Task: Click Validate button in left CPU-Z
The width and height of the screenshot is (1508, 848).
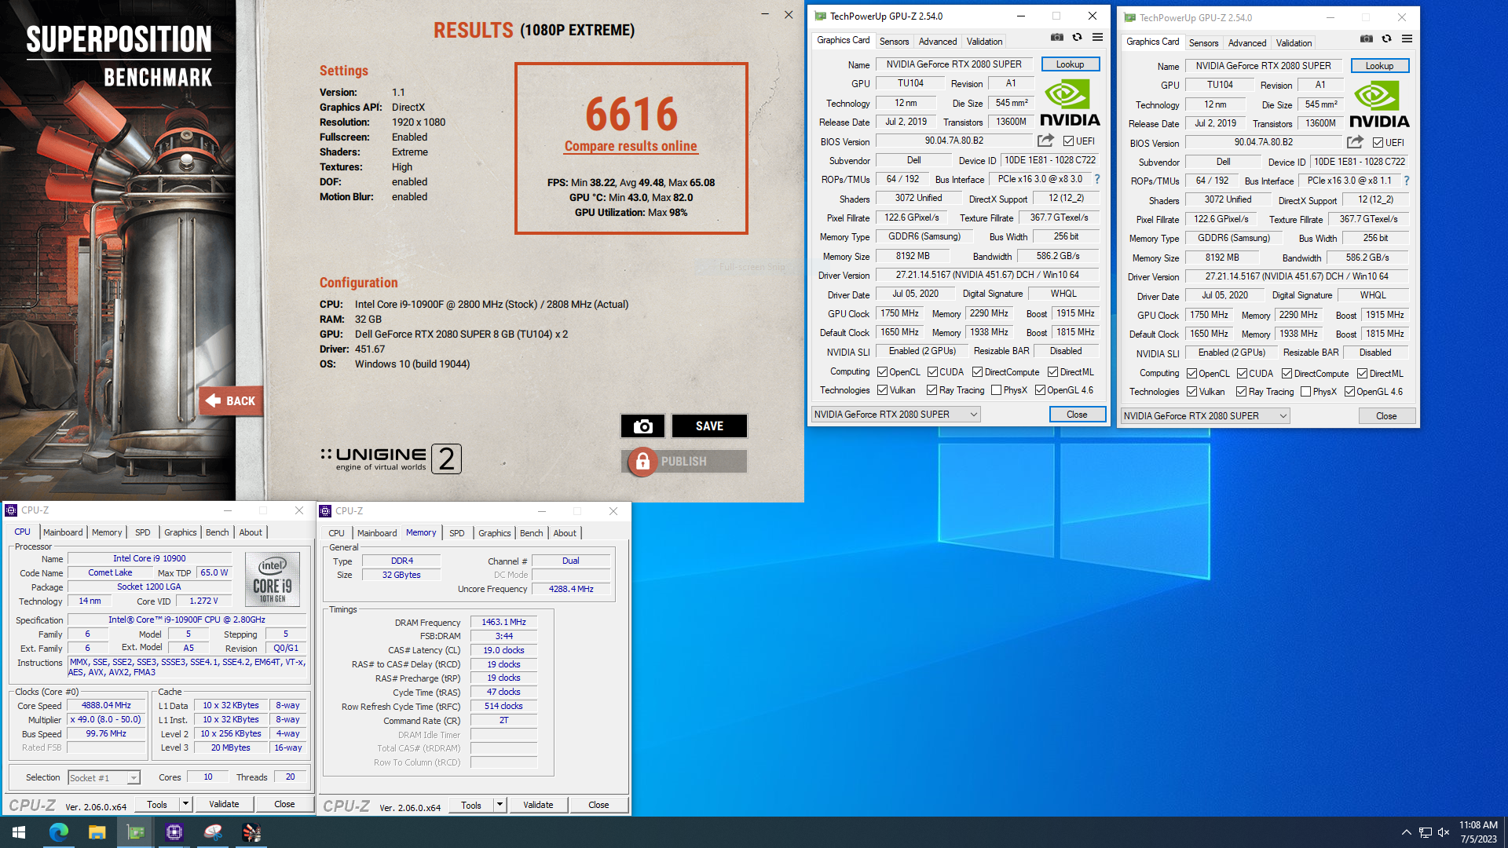Action: [x=224, y=804]
